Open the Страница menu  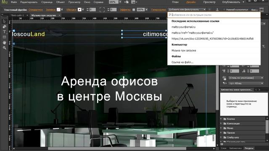tap(47, 2)
